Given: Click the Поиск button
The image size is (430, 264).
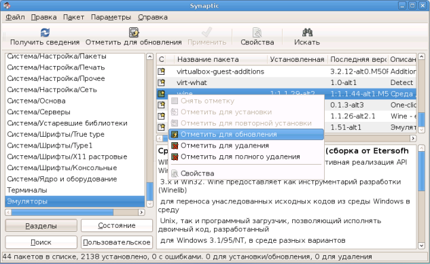Looking at the screenshot, I should (x=41, y=242).
